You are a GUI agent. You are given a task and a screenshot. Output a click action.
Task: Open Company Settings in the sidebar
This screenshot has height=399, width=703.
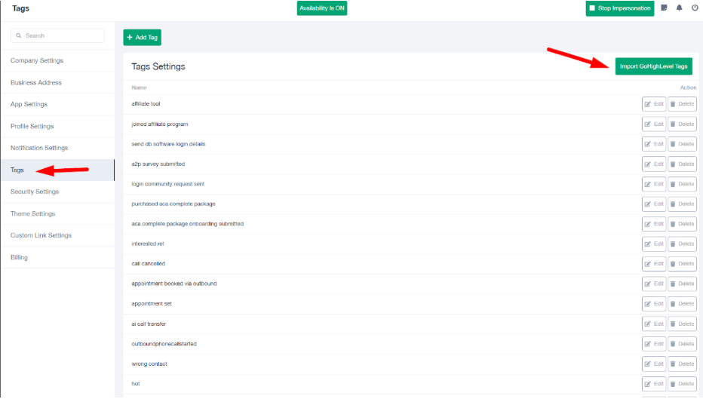coord(37,60)
